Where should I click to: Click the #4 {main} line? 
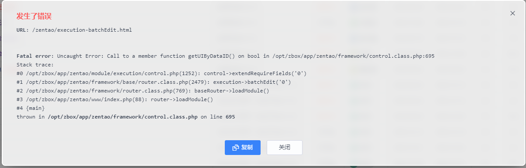point(31,108)
